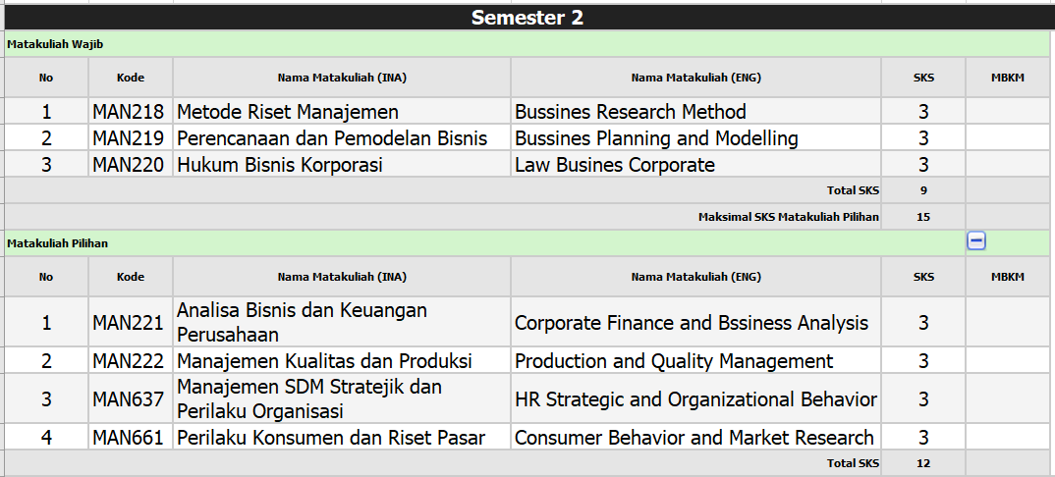The image size is (1055, 477).
Task: Click the Matakuliah Wajib section header
Action: tap(527, 44)
